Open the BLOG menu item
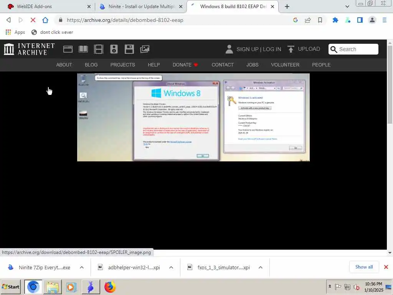The height and width of the screenshot is (295, 393). point(91,65)
